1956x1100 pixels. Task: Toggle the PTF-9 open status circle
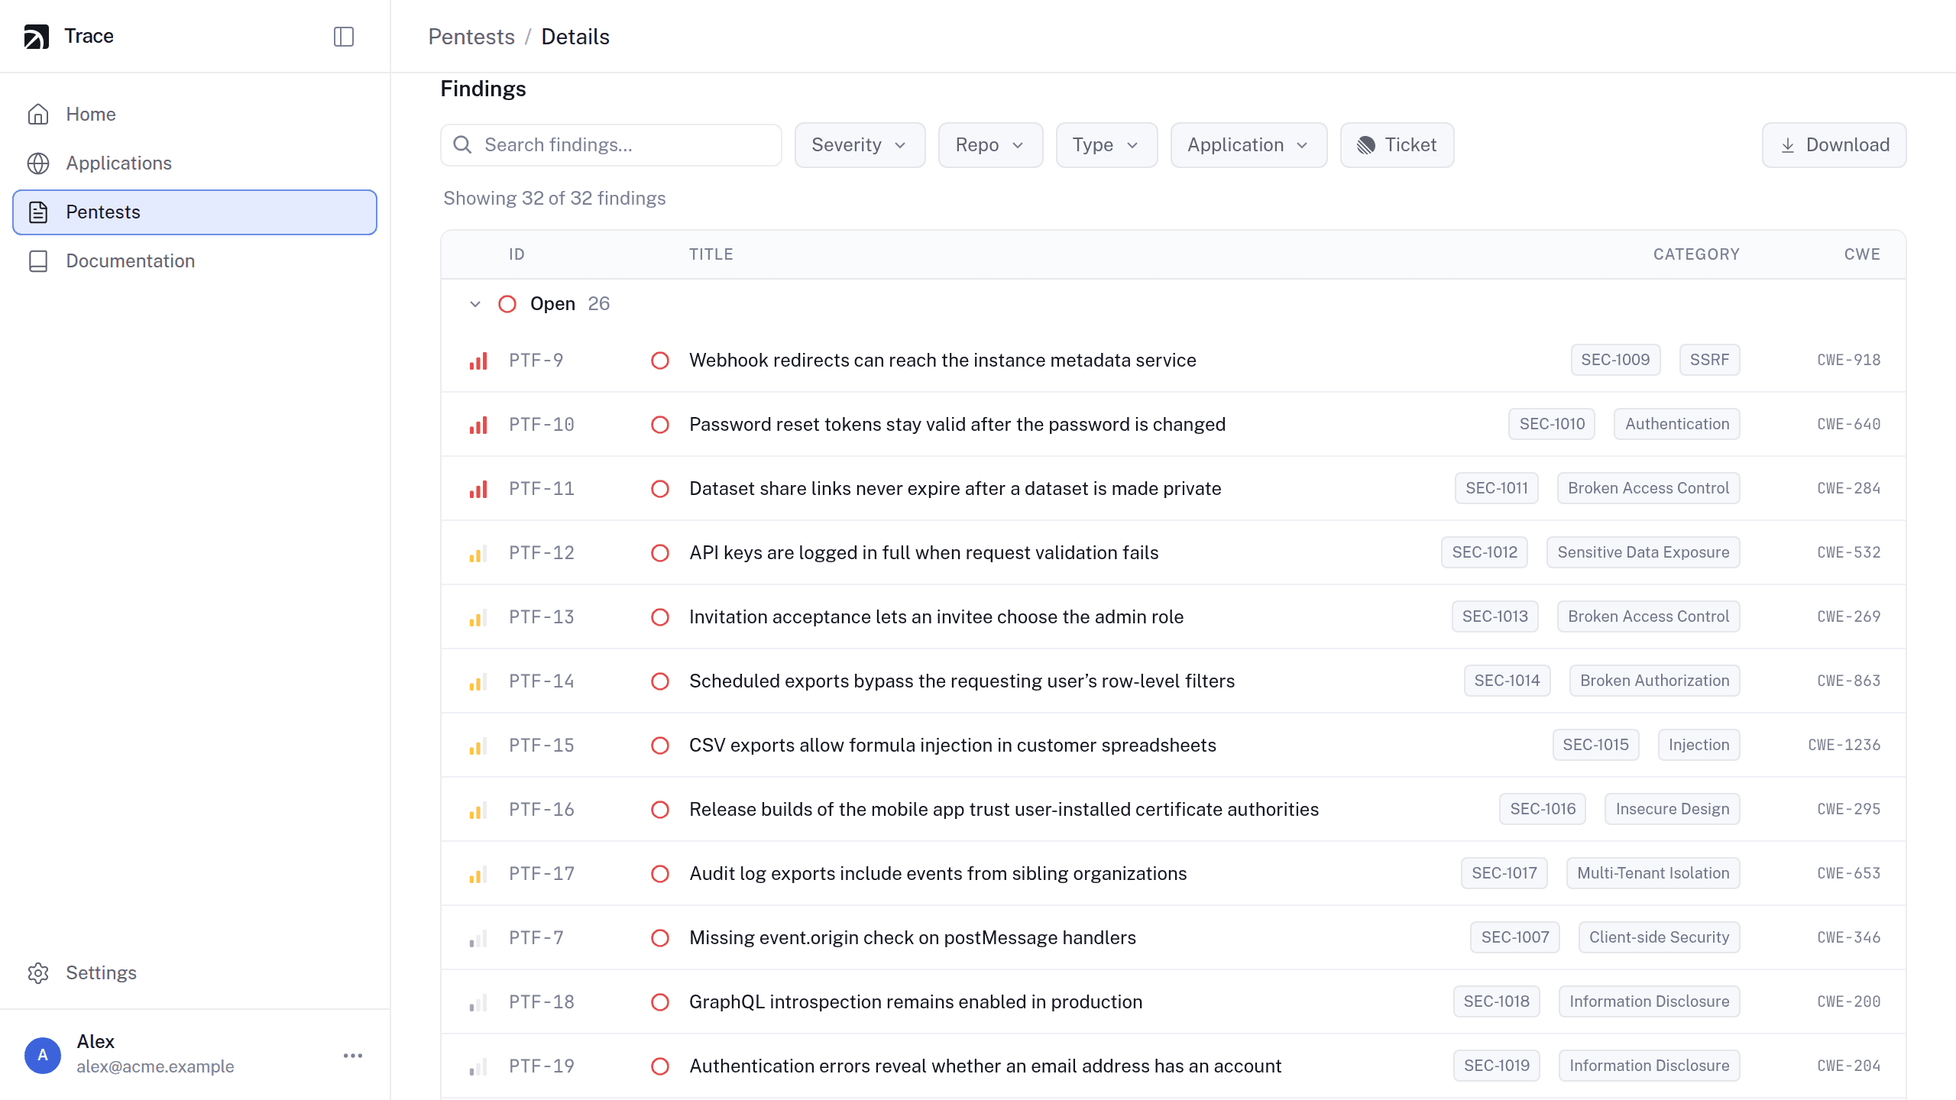(660, 361)
